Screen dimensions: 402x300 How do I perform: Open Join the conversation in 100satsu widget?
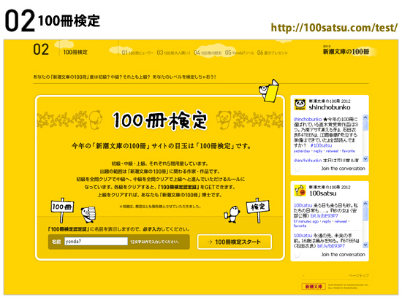343,255
